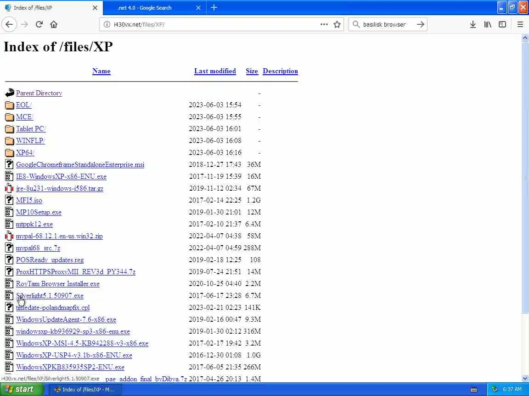Click the keyboard icon in system tray
Screen dimensions: 529x396
(474, 390)
